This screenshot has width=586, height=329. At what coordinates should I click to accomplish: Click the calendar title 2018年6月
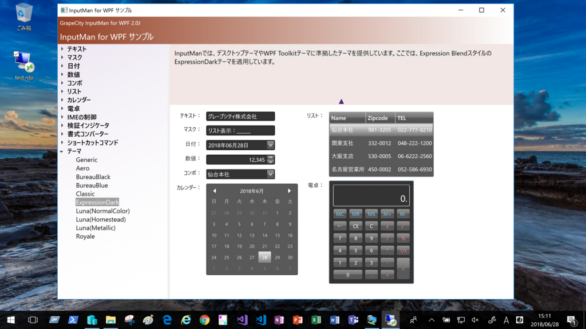[x=252, y=191]
